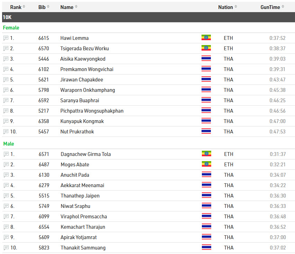This screenshot has height=254, width=295.
Task: Click bib number 6554
Action: [x=44, y=227]
